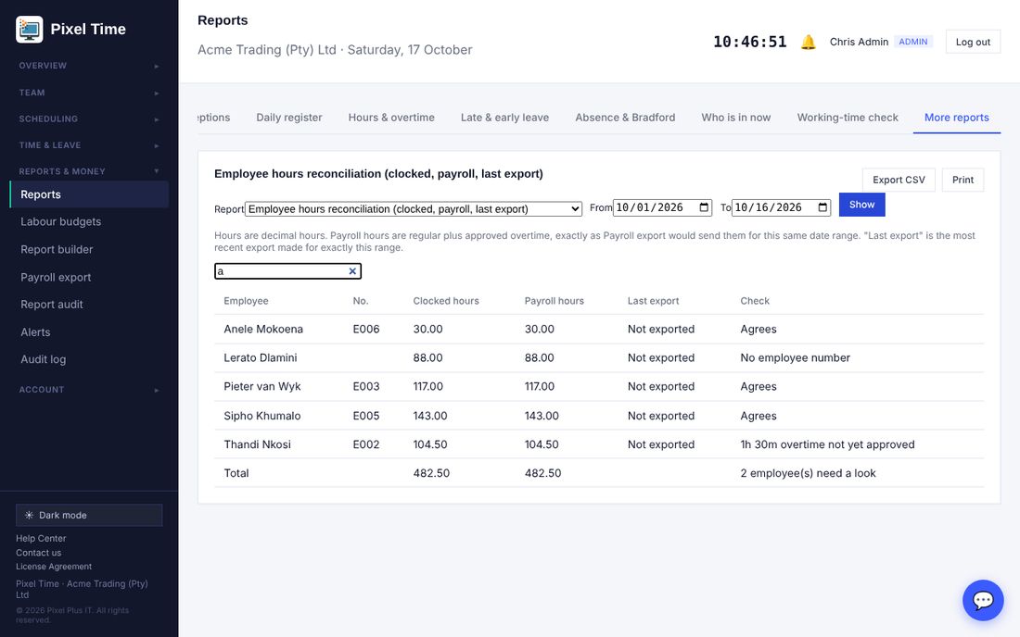Open the notifications bell
Screen dimensions: 1020x637
808,43
